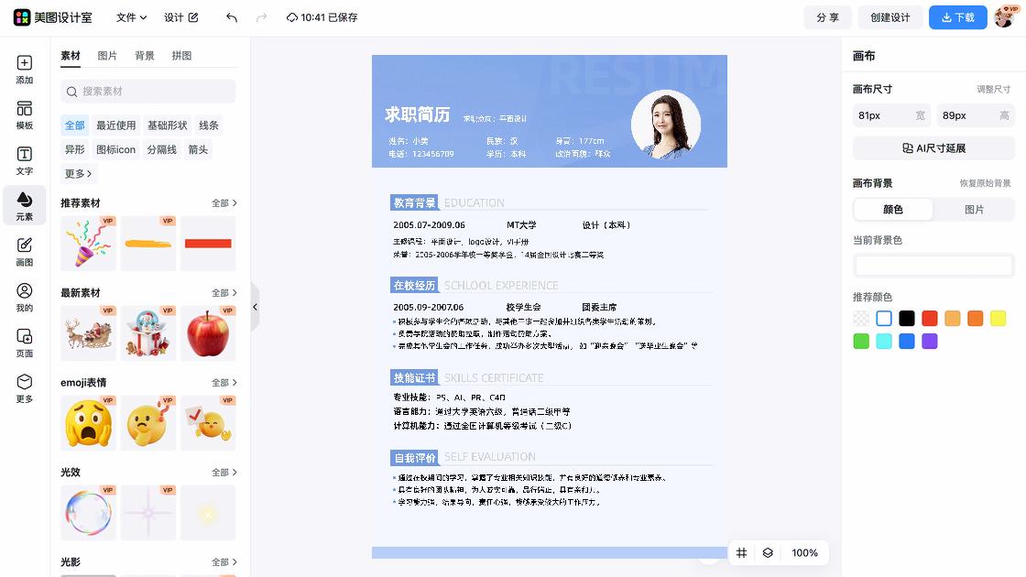
Task: Choose 颜色 background mode
Action: click(893, 210)
